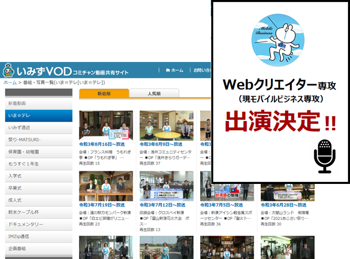Screen dimensions: 350x259
Task: Click the black microphone icon
Action: coord(325,156)
